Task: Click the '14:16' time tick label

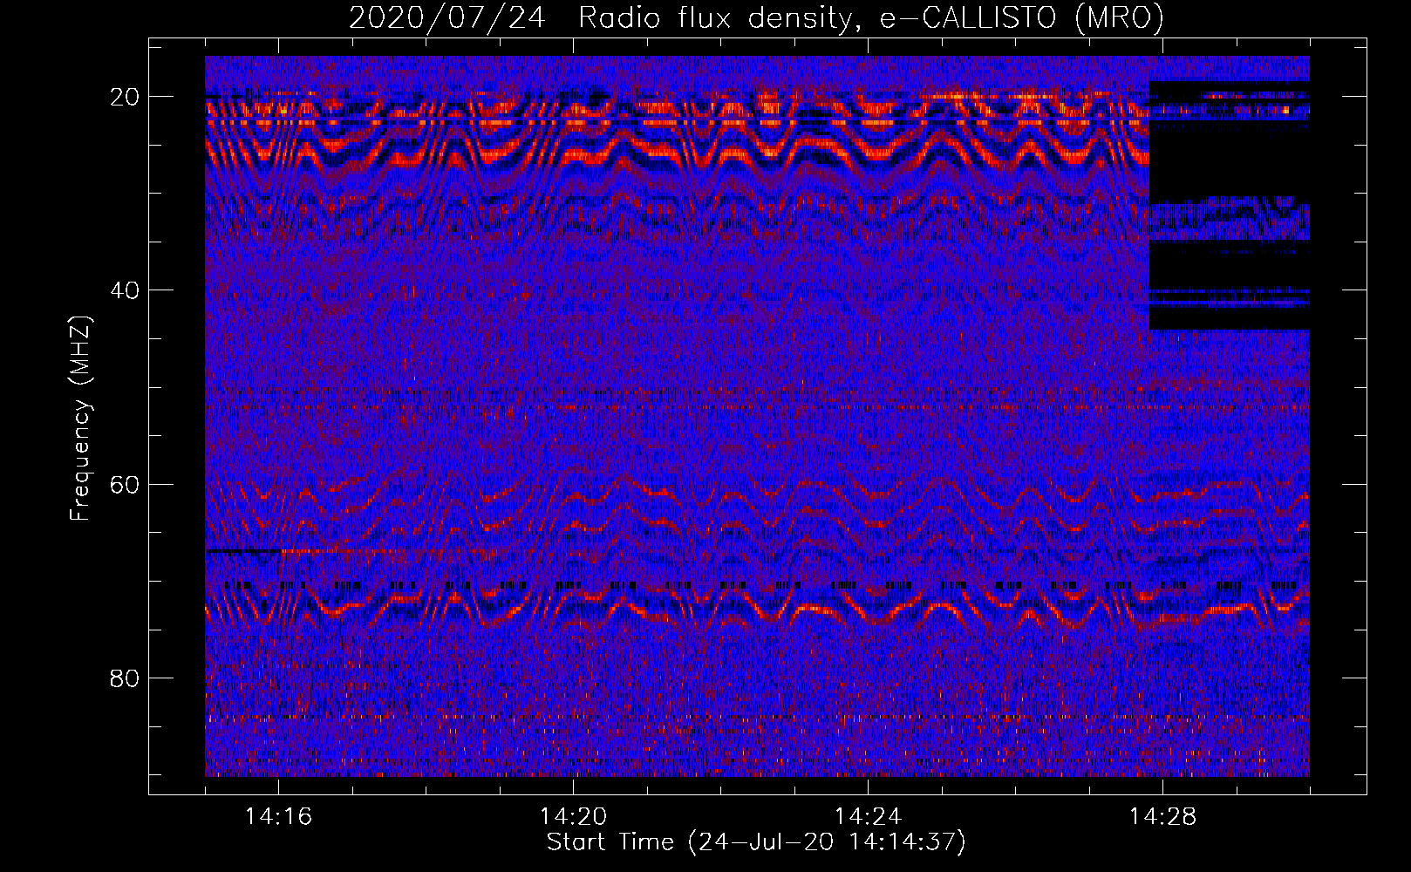Action: pyautogui.click(x=278, y=817)
